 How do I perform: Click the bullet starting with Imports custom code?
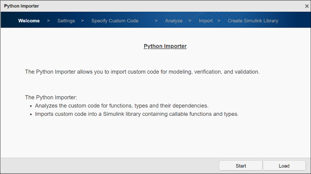pos(137,114)
